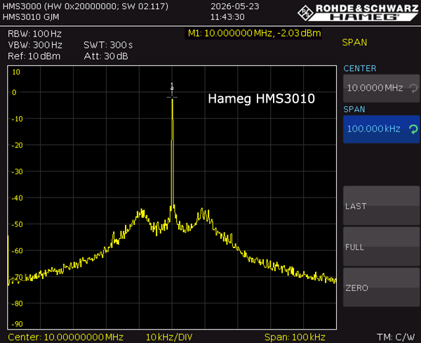Click the Rohde & Schwarz Hameg logo
The height and width of the screenshot is (343, 421).
coord(359,13)
